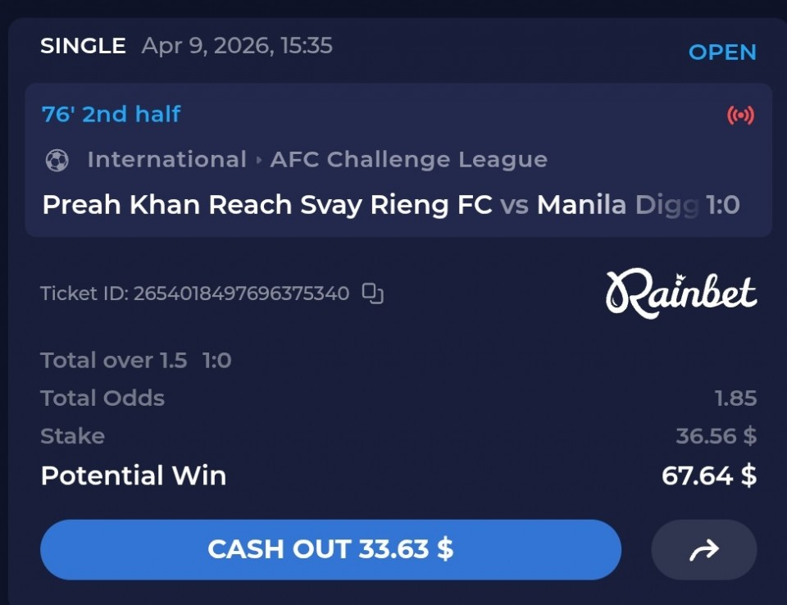Click the Total Odds 1.85 value
The width and height of the screenshot is (787, 605).
click(x=736, y=398)
